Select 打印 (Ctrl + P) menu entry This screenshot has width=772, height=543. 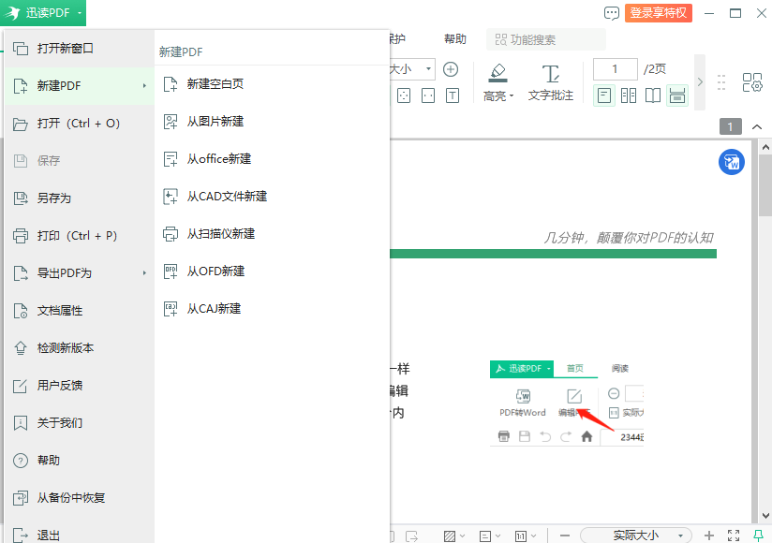tap(80, 236)
